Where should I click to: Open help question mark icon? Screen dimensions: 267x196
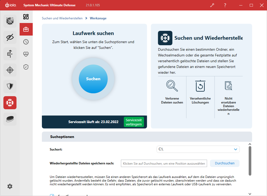click(225, 5)
